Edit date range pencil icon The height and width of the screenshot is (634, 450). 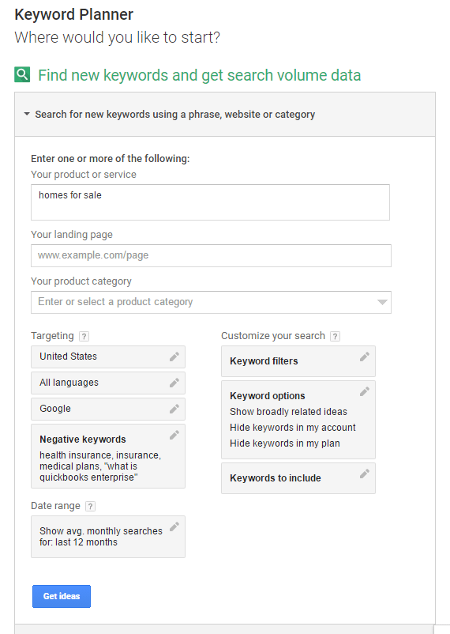pyautogui.click(x=174, y=526)
